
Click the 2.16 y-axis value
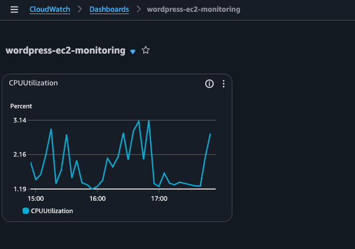tap(19, 155)
